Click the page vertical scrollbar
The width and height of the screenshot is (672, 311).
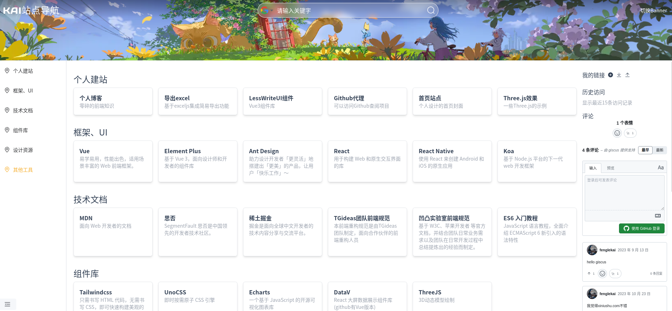click(x=671, y=127)
